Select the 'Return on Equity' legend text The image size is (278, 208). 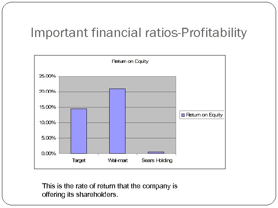point(204,115)
